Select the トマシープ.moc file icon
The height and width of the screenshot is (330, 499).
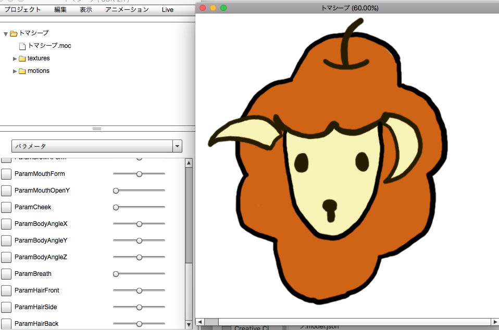[x=22, y=46]
